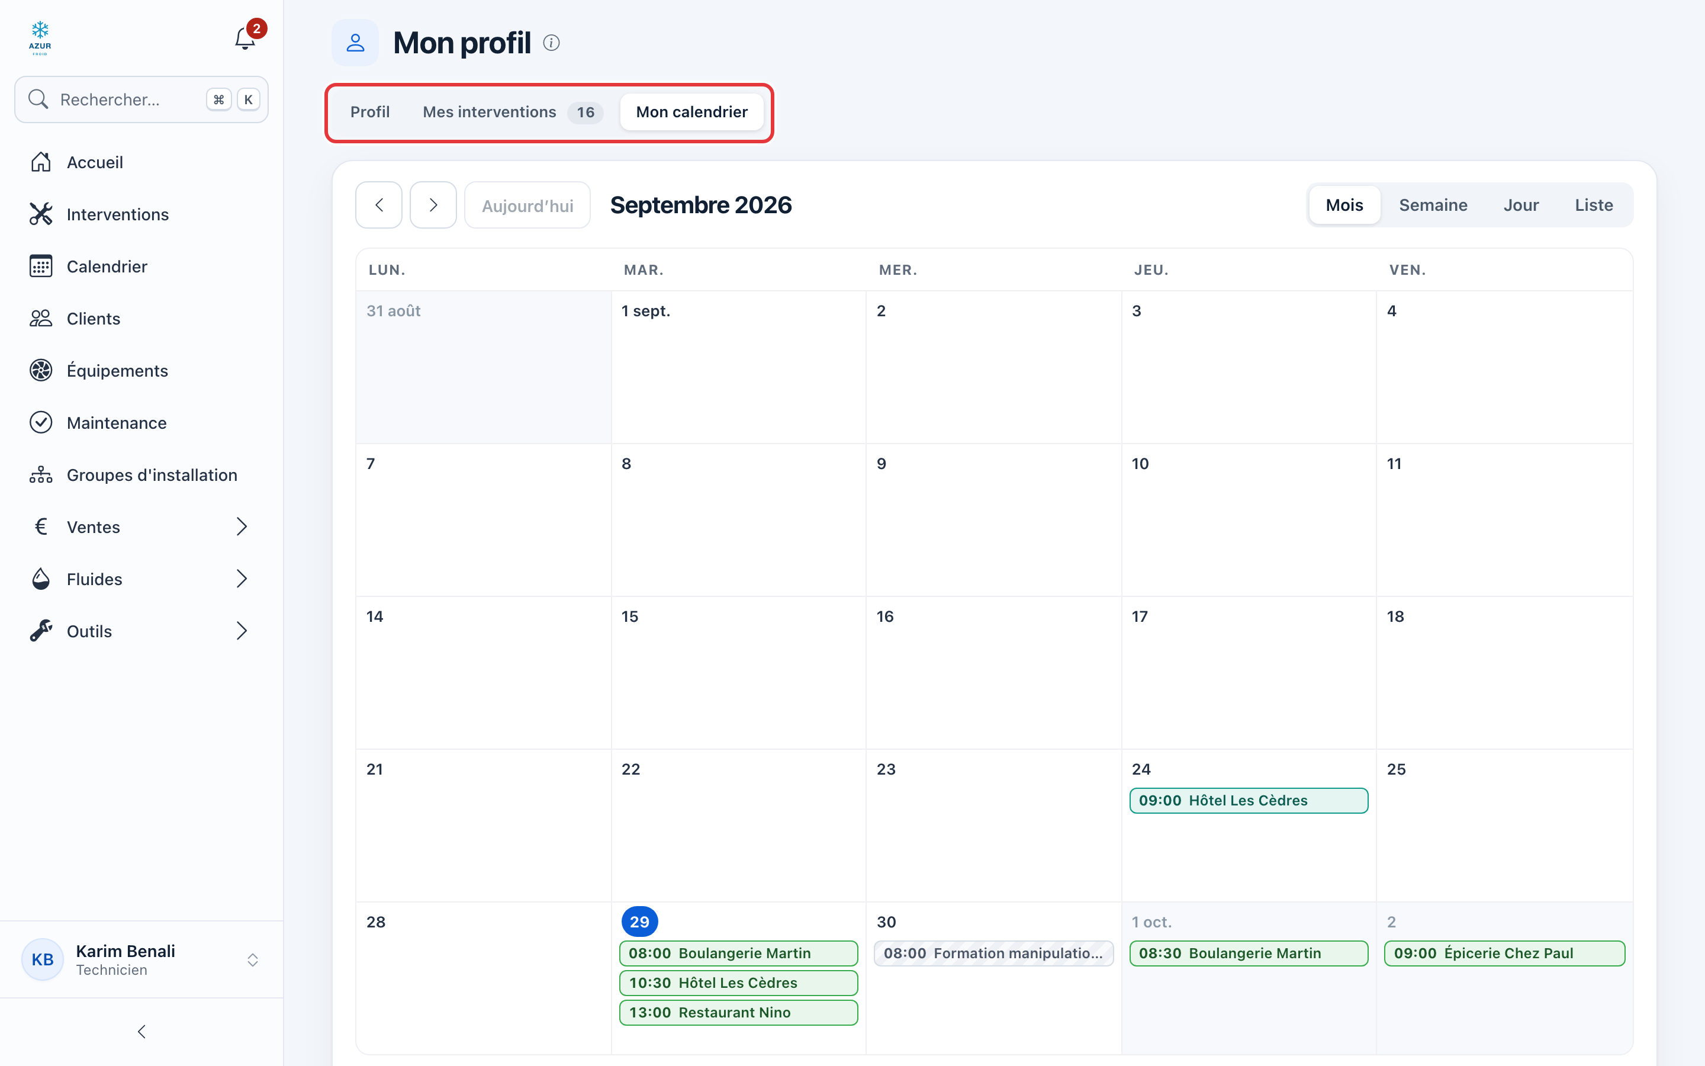Click the Clients people icon
Image resolution: width=1705 pixels, height=1066 pixels.
tap(41, 319)
